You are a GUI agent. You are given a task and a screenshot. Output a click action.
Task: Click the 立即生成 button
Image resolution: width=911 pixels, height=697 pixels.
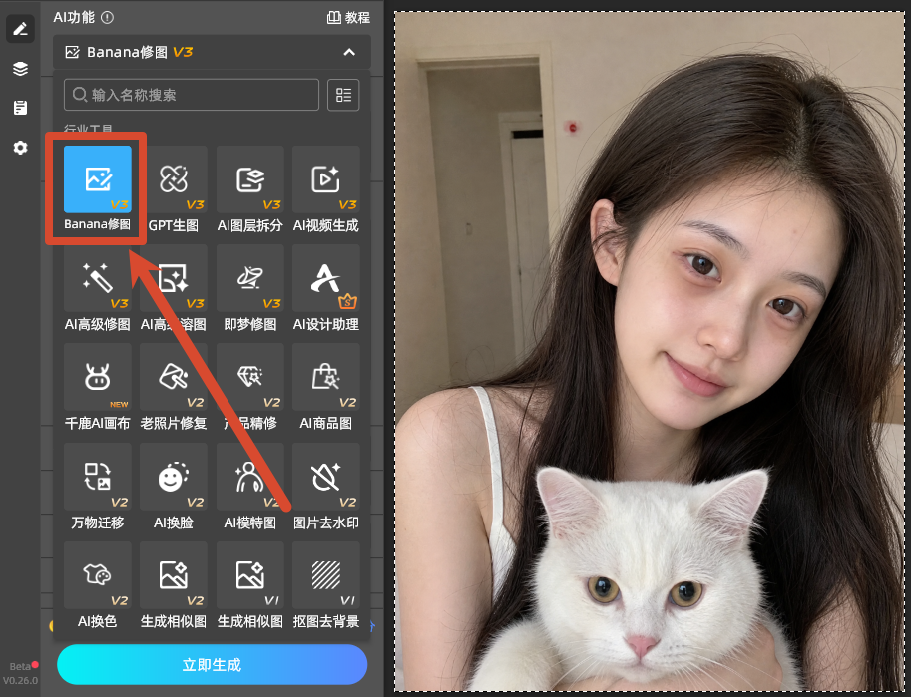[x=213, y=664]
